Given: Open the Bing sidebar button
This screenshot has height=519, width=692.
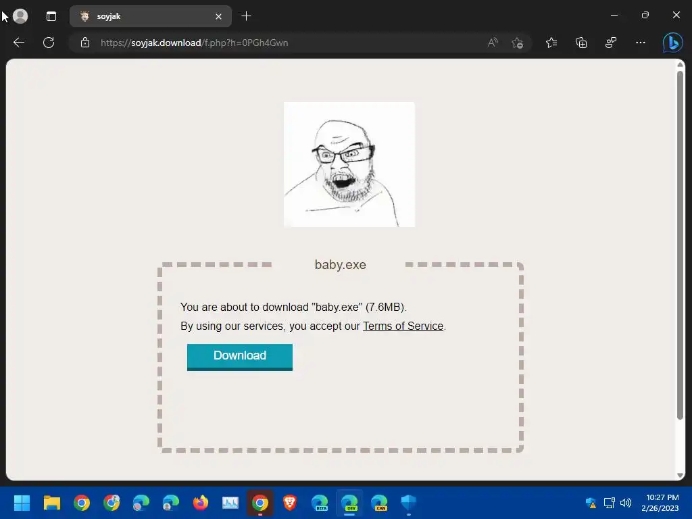Looking at the screenshot, I should pos(672,43).
